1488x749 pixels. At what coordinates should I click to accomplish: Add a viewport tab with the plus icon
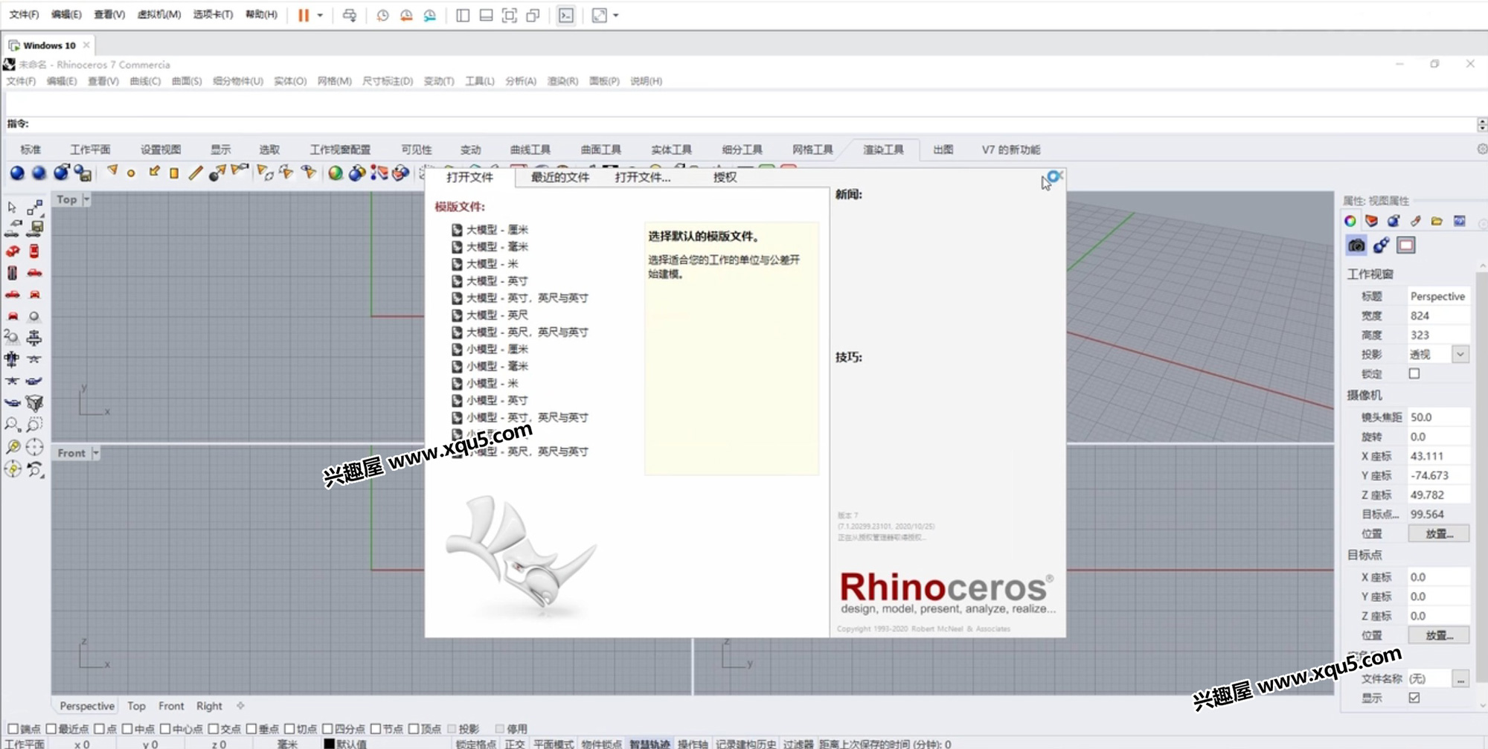tap(240, 705)
